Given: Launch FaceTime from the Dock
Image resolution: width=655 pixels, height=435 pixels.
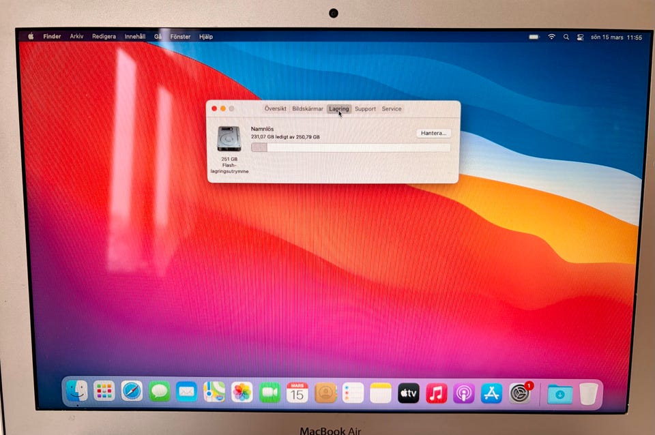Looking at the screenshot, I should coord(270,393).
